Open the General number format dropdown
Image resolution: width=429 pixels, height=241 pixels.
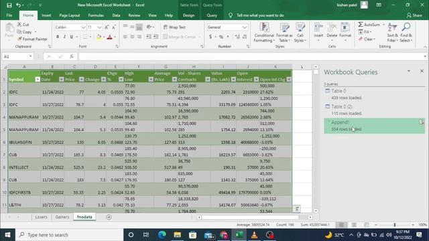click(x=244, y=27)
